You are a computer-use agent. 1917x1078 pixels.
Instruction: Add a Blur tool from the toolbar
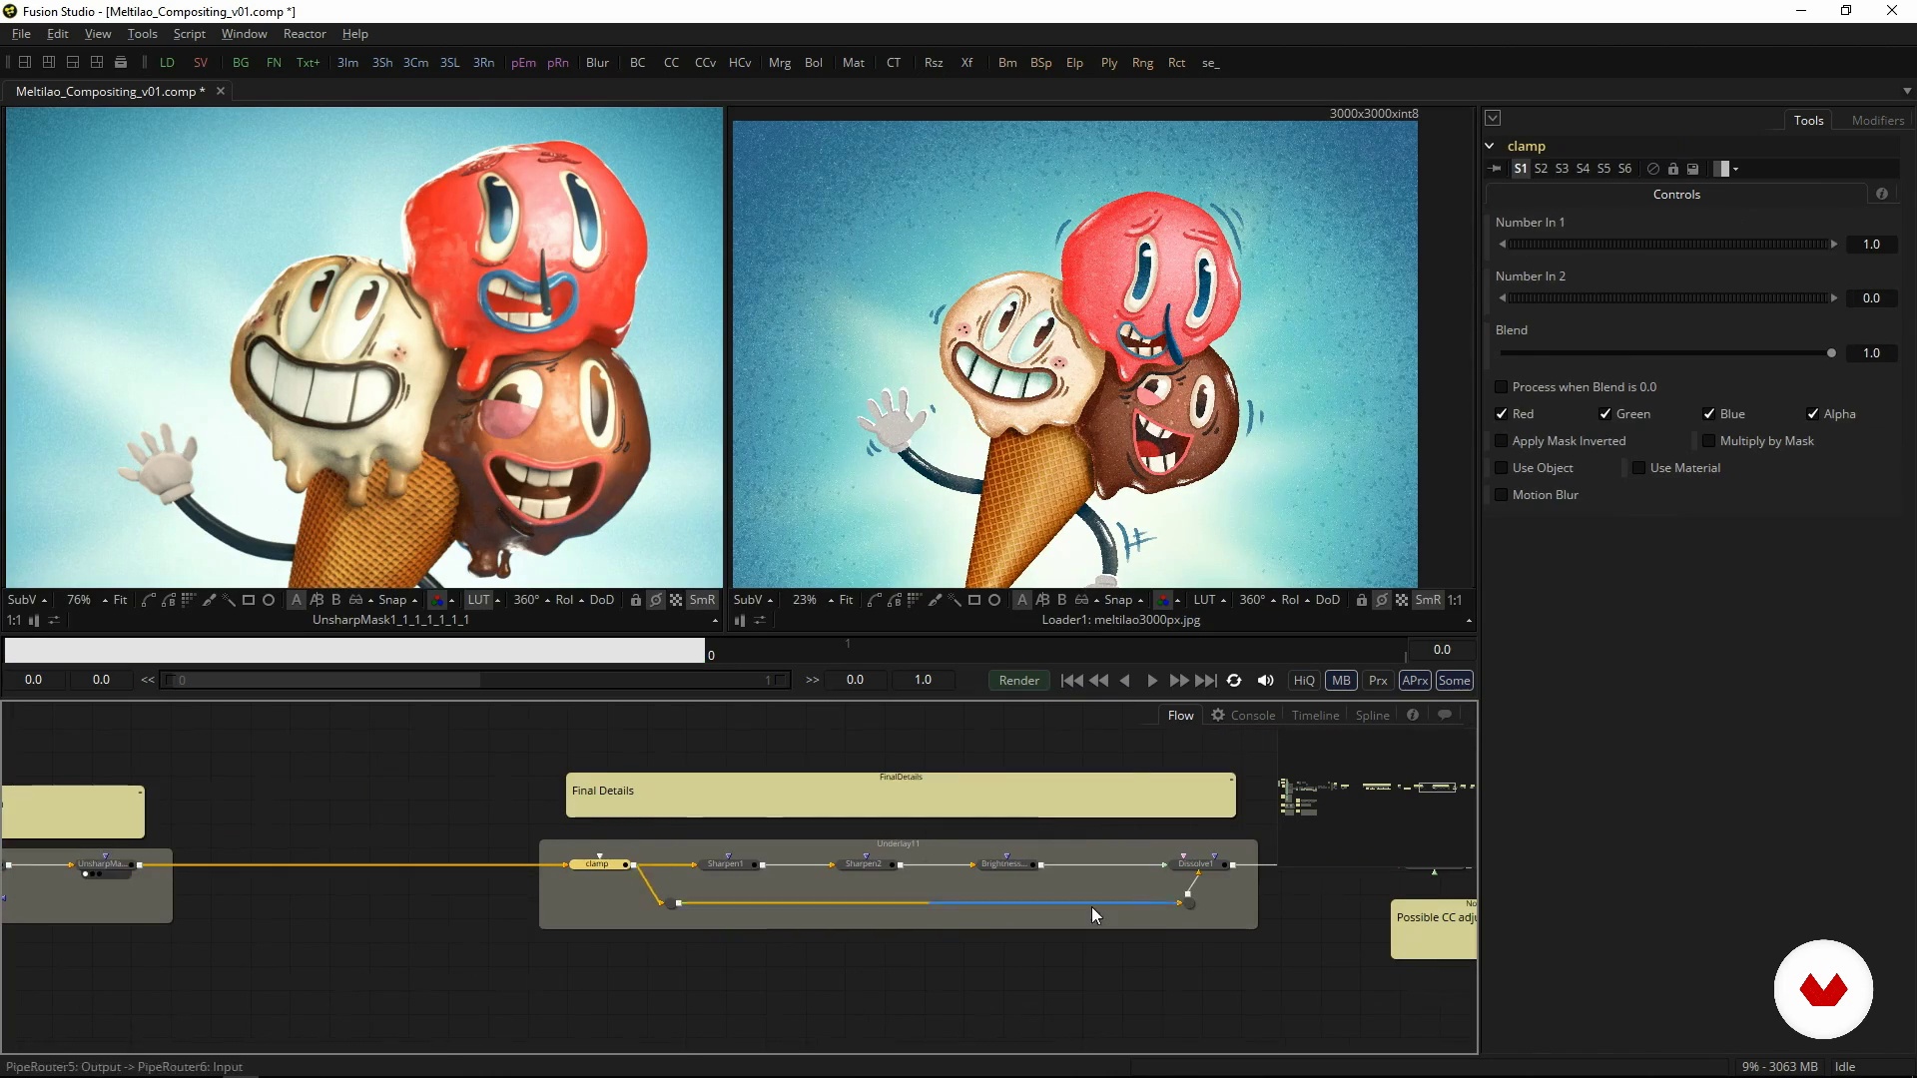tap(597, 62)
